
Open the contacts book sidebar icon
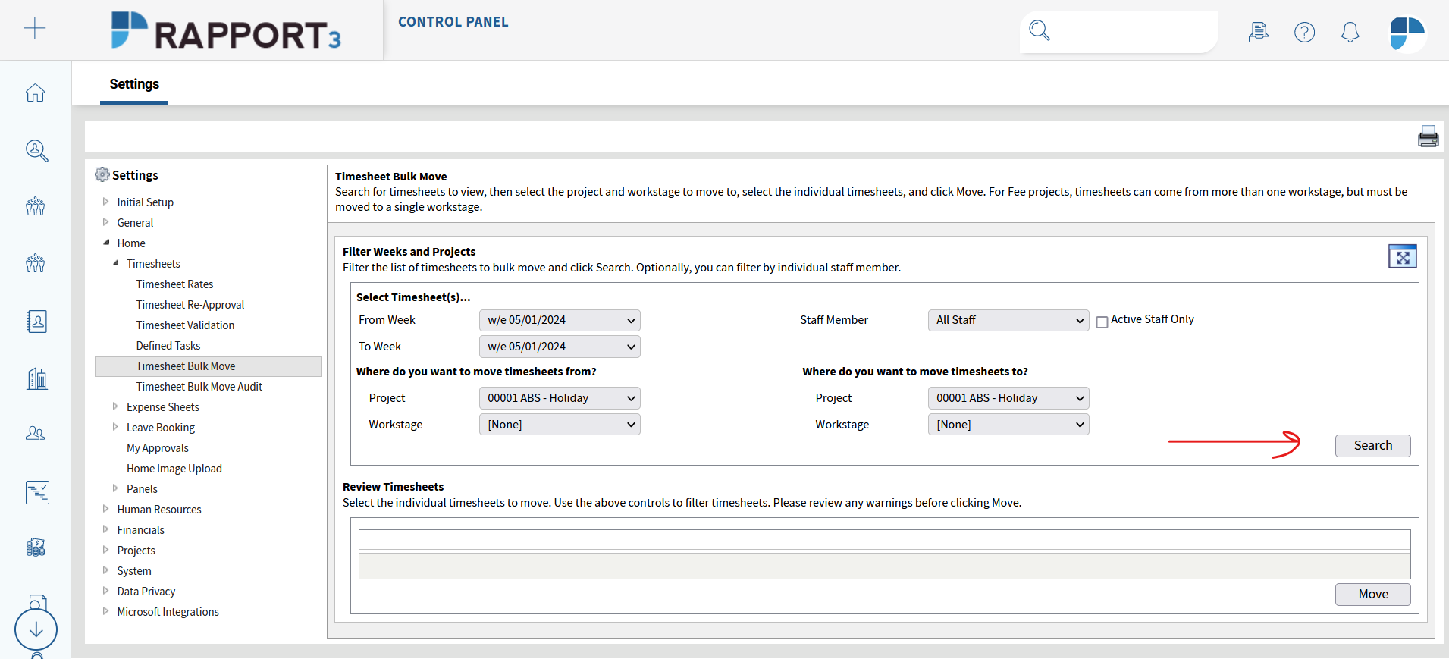point(36,322)
